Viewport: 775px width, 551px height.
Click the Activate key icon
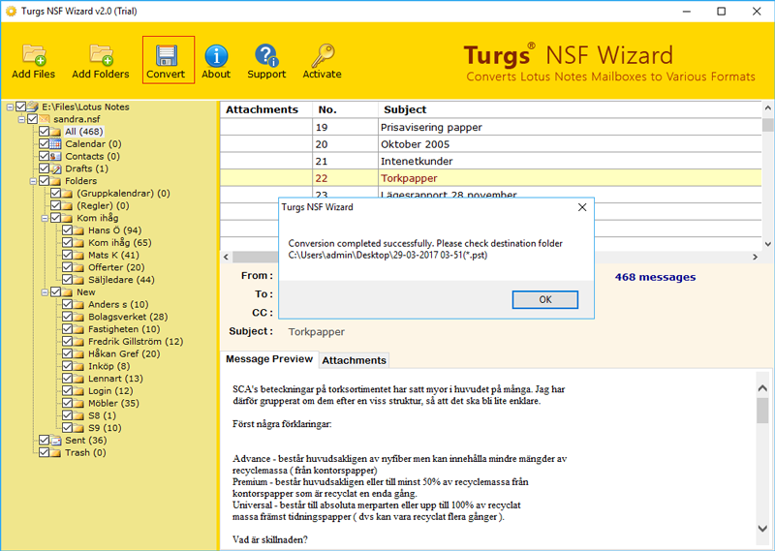323,55
